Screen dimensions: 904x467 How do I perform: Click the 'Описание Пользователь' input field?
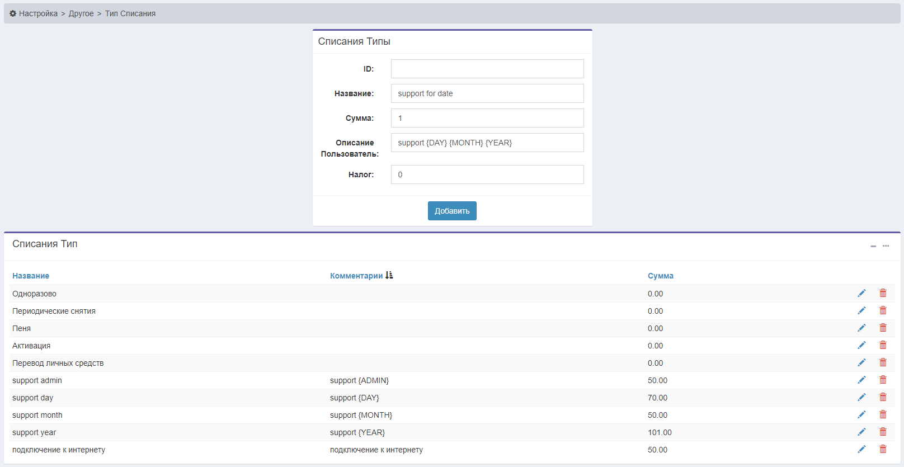click(x=487, y=143)
